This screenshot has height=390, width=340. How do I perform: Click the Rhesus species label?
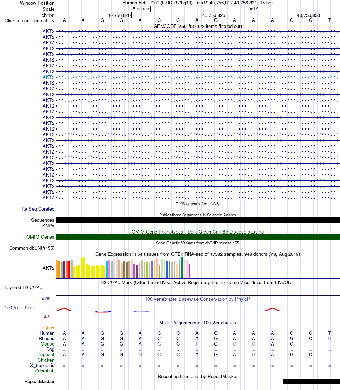[x=47, y=338]
